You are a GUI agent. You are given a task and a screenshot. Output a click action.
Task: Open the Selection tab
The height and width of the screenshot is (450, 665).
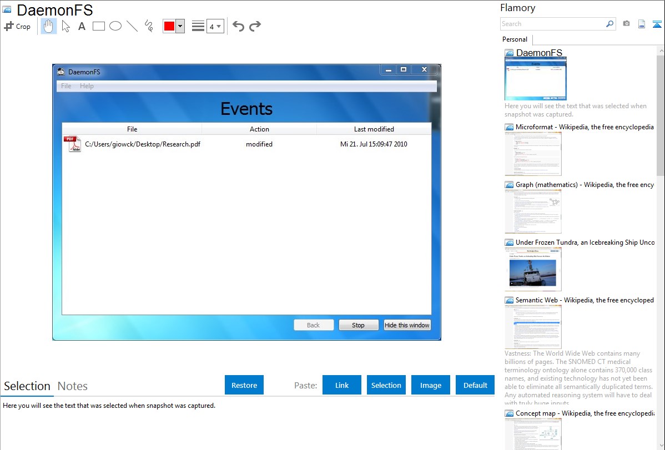pos(27,386)
